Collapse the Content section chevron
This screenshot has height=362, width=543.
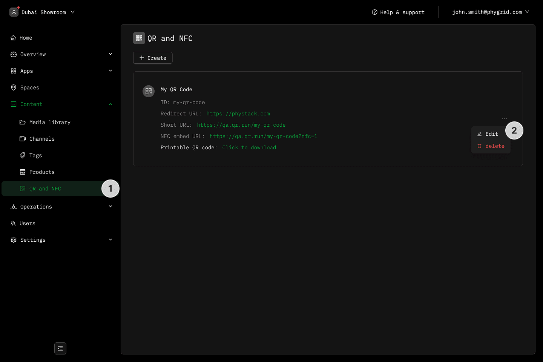click(110, 104)
